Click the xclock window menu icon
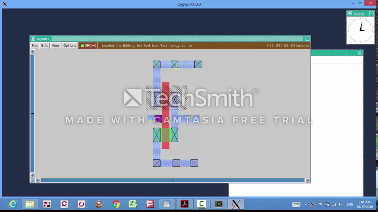The height and width of the screenshot is (212, 378). click(x=350, y=13)
